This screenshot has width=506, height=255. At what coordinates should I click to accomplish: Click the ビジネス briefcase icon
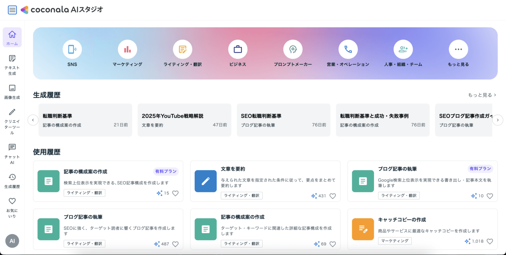(238, 49)
